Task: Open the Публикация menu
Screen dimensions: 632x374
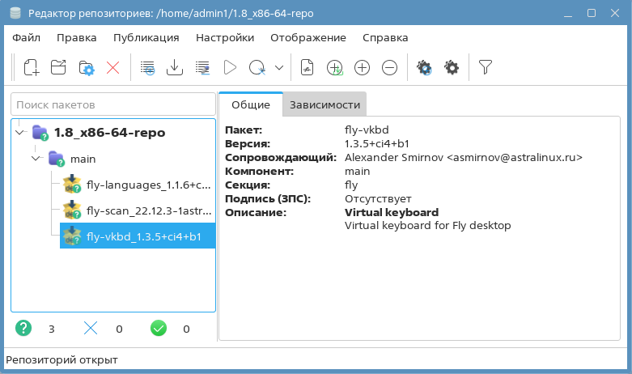Action: coord(146,37)
